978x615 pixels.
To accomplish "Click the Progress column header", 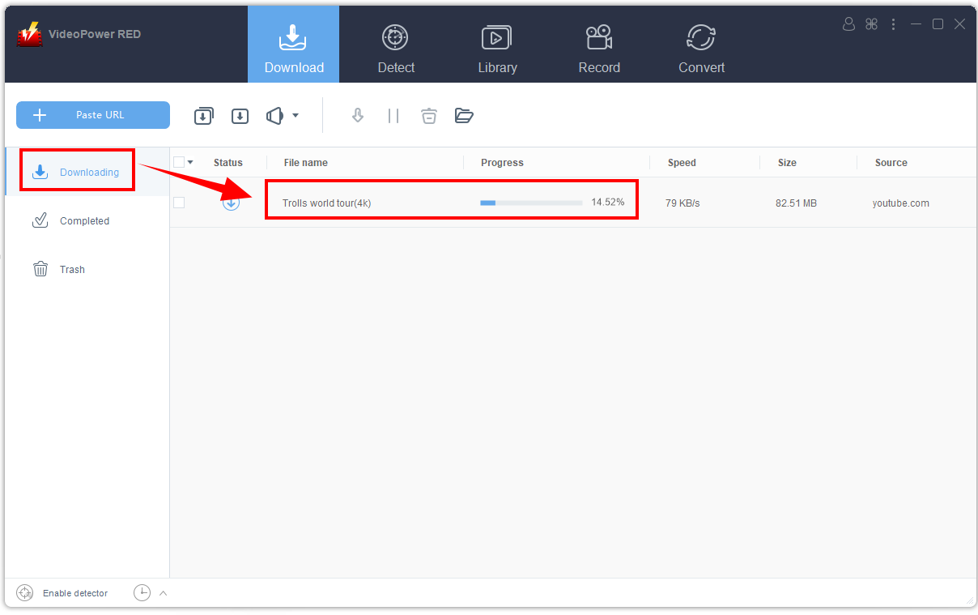I will point(502,163).
